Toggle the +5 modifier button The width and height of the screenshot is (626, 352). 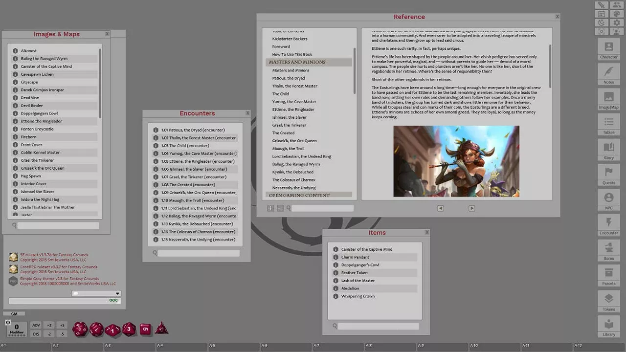point(62,326)
